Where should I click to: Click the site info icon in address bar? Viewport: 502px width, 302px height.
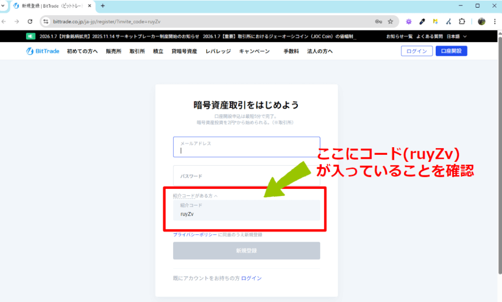(x=45, y=22)
